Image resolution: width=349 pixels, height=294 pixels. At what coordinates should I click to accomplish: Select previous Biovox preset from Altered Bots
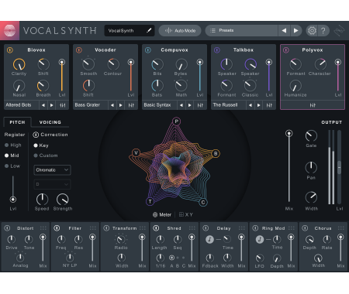pos(43,105)
